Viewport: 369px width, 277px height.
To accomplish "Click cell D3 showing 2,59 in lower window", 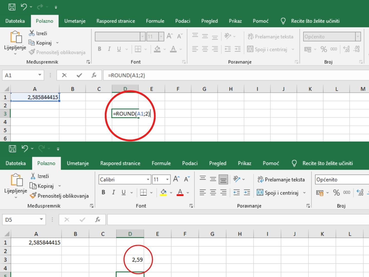I will (x=130, y=260).
